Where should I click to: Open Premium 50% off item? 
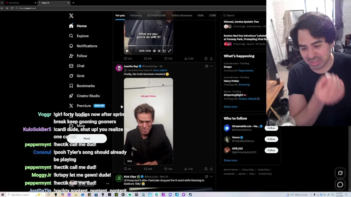coord(87,106)
